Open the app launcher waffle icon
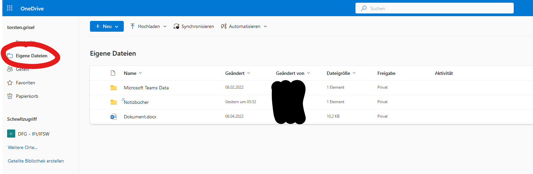The image size is (533, 174). tap(10, 8)
